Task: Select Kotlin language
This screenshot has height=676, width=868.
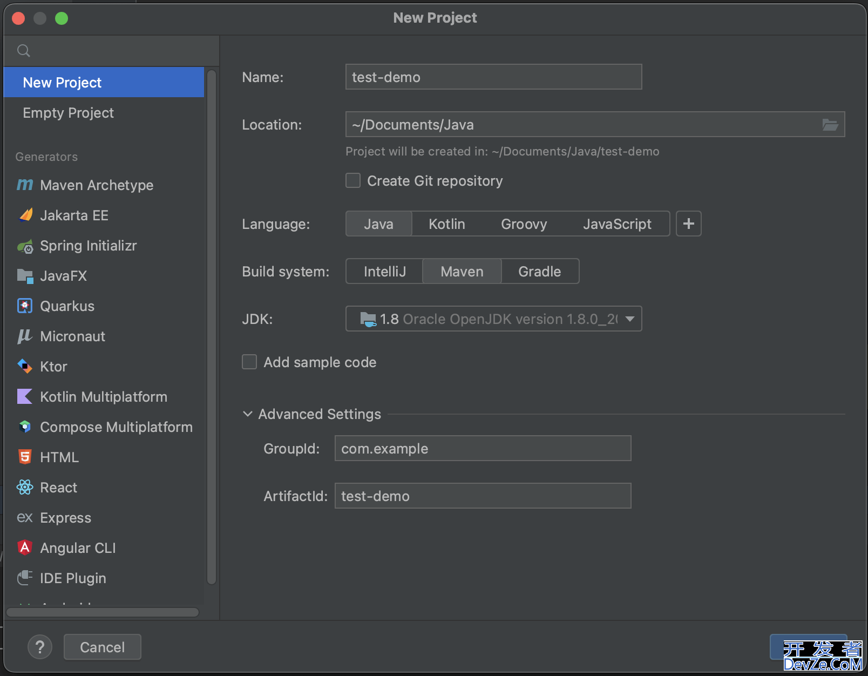Action: tap(447, 224)
